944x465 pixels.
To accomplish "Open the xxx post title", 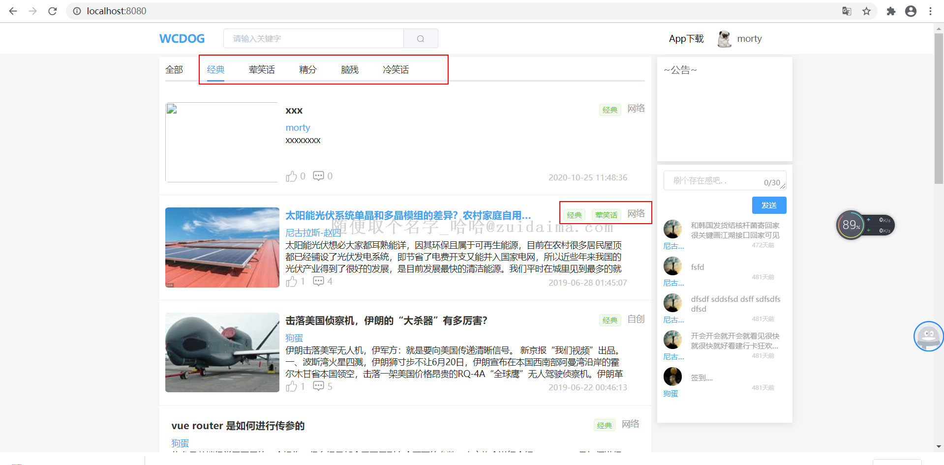I will pos(294,111).
